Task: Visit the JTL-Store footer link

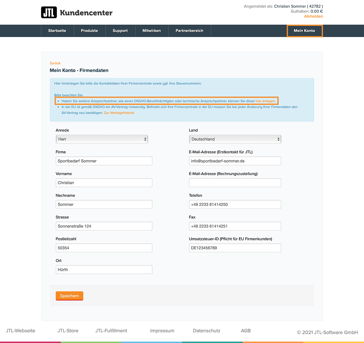Action: 68,331
